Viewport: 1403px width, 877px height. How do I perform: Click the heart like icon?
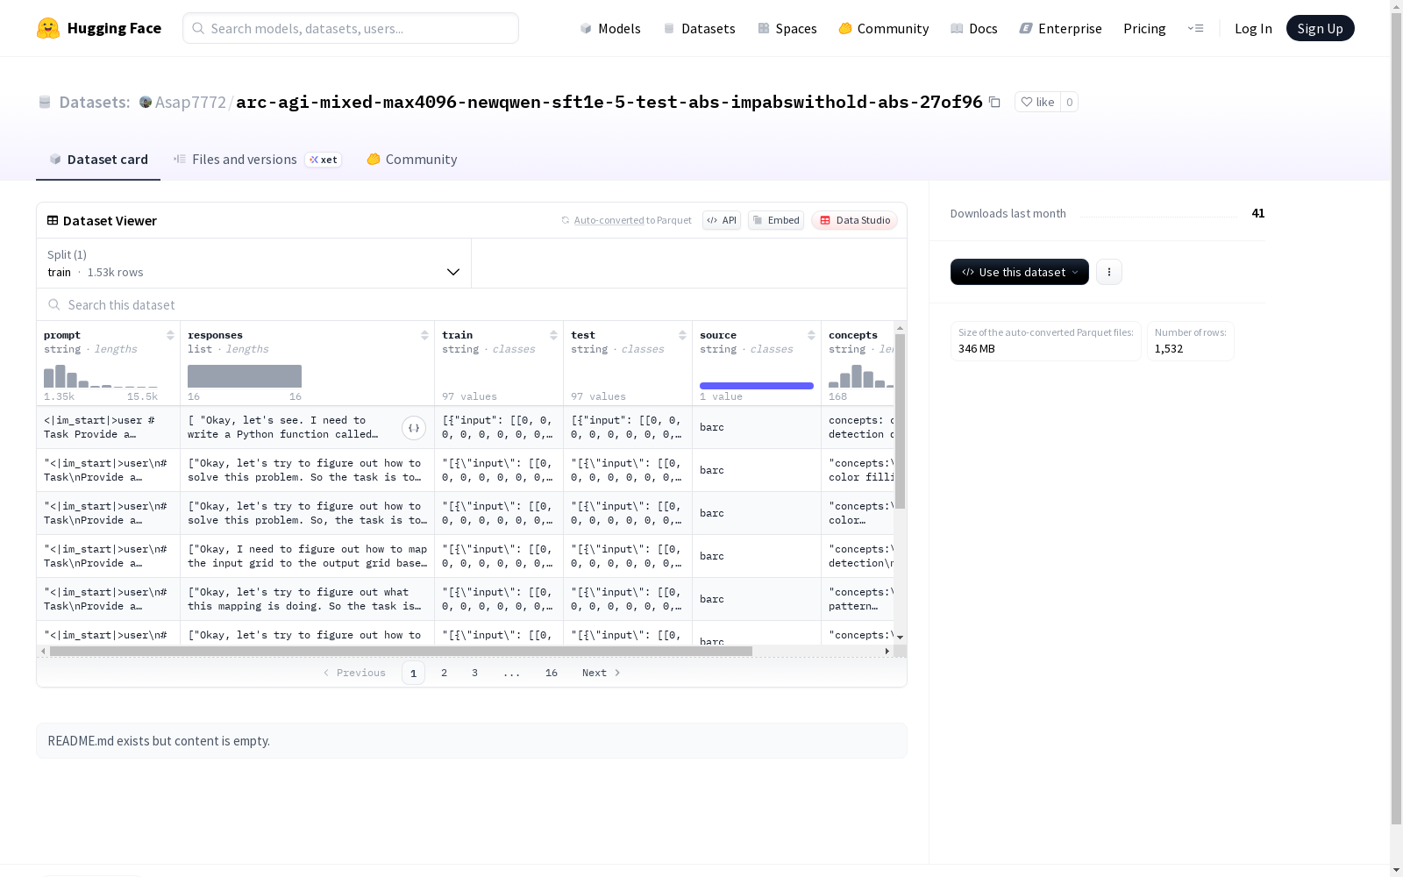pyautogui.click(x=1026, y=102)
